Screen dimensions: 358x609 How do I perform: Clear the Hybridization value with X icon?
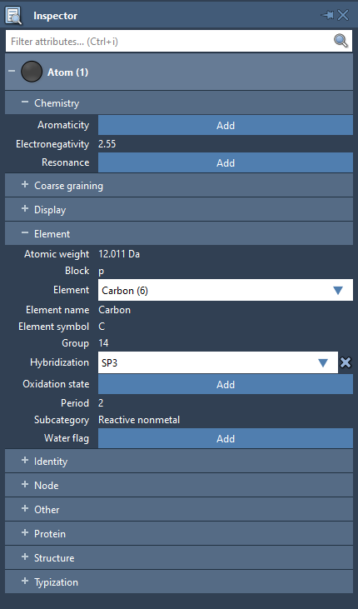coord(346,362)
